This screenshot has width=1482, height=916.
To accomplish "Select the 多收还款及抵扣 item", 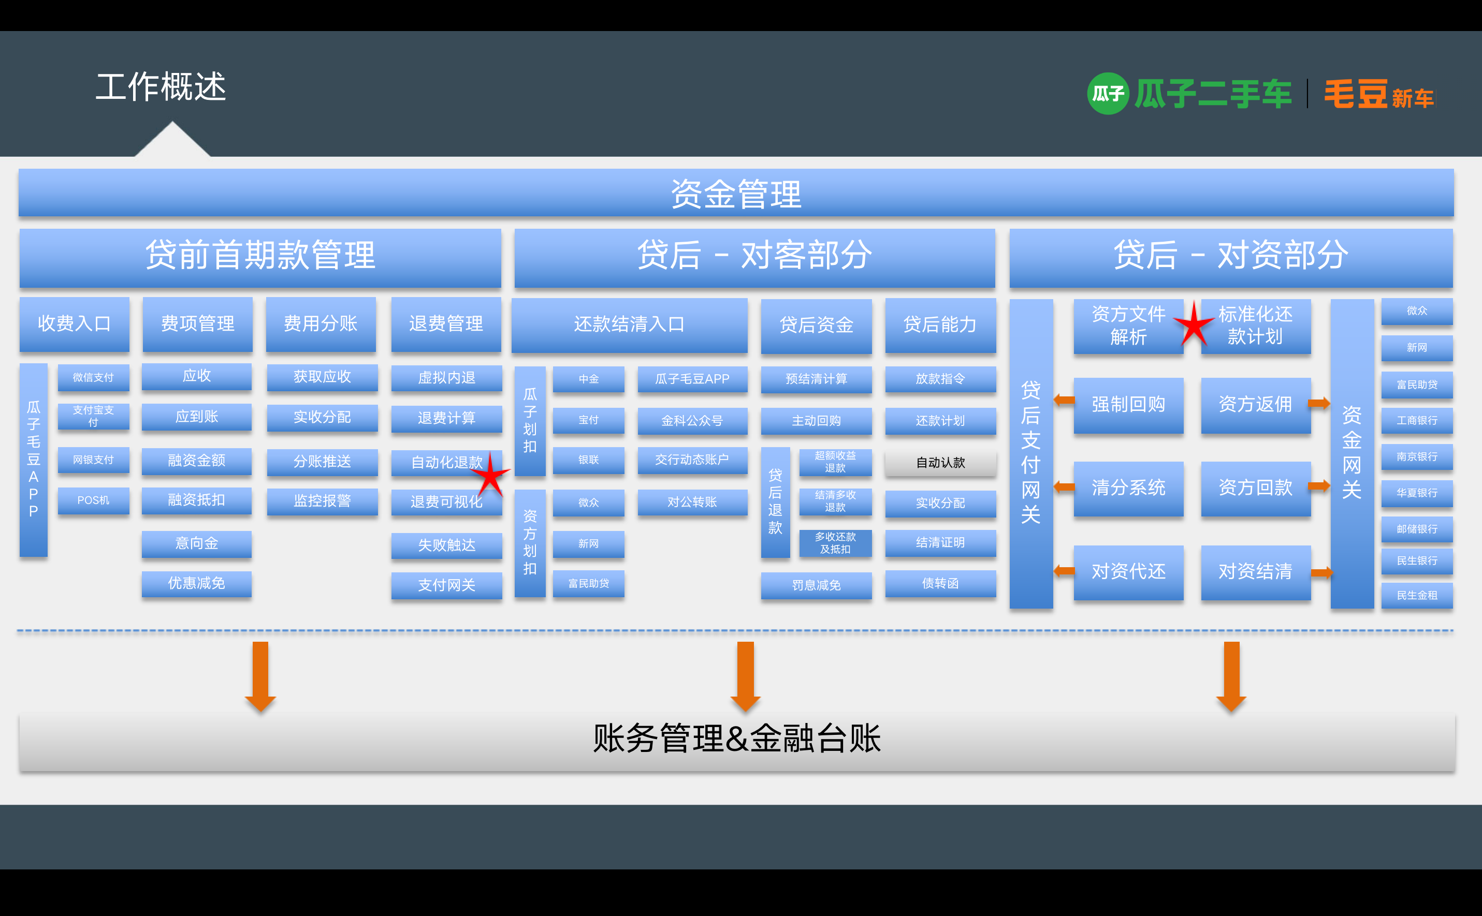I will [x=835, y=543].
